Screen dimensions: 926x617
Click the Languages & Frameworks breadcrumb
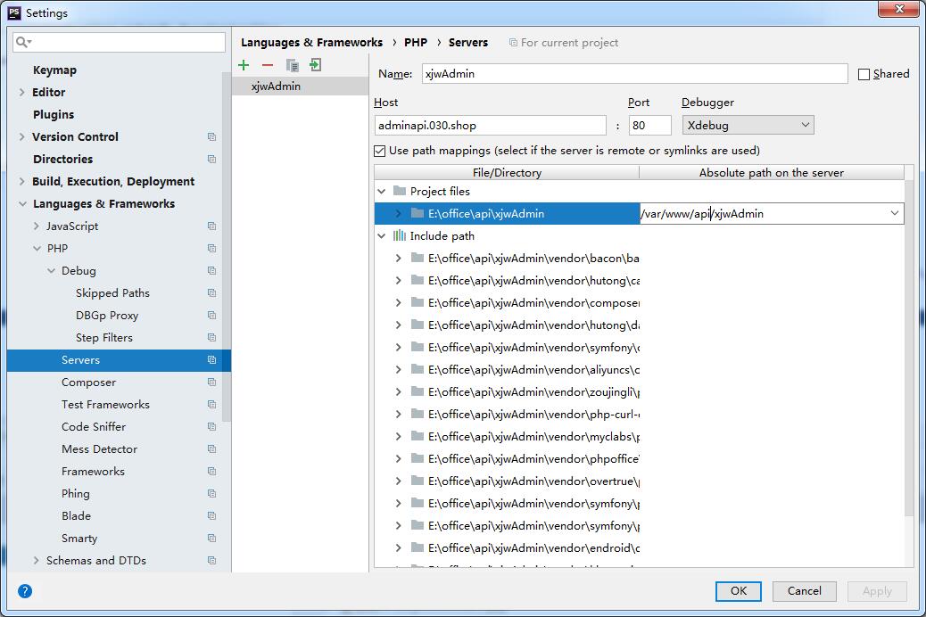pyautogui.click(x=312, y=43)
